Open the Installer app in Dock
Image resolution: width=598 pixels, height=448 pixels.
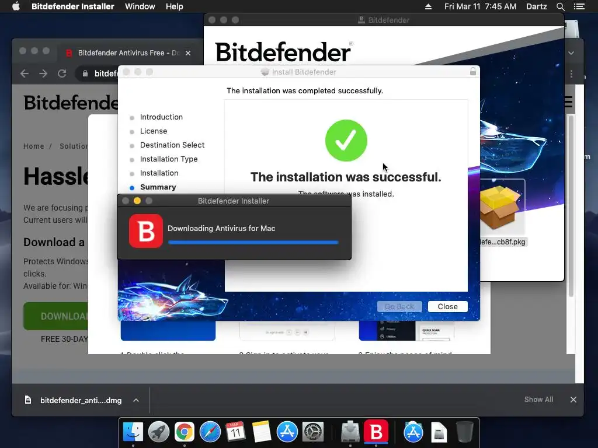coord(350,432)
